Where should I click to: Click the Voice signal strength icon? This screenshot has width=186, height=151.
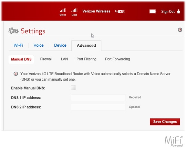(63, 10)
